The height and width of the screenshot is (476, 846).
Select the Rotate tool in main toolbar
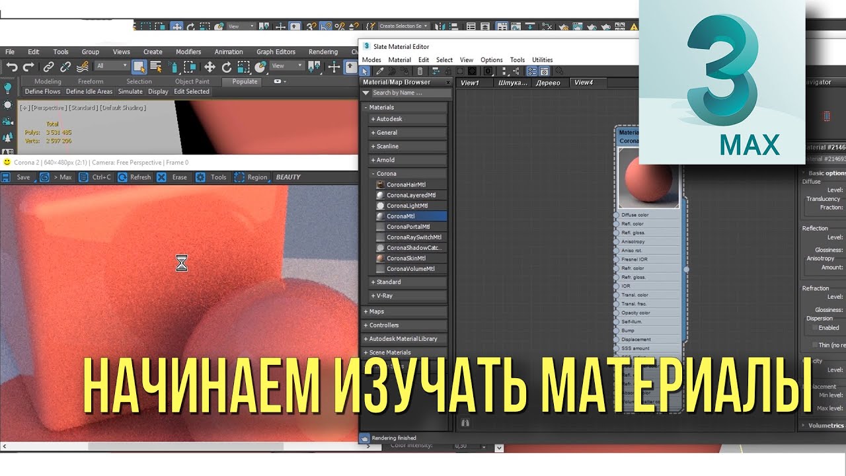(x=227, y=66)
